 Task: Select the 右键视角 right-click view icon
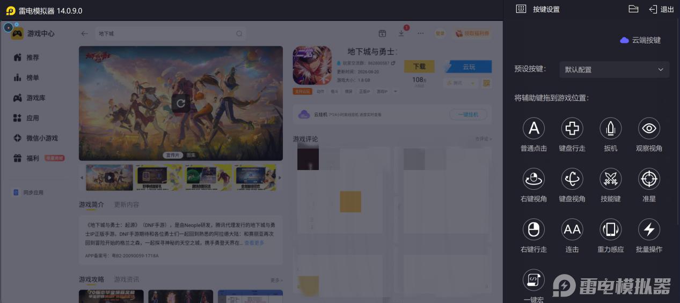pyautogui.click(x=533, y=179)
